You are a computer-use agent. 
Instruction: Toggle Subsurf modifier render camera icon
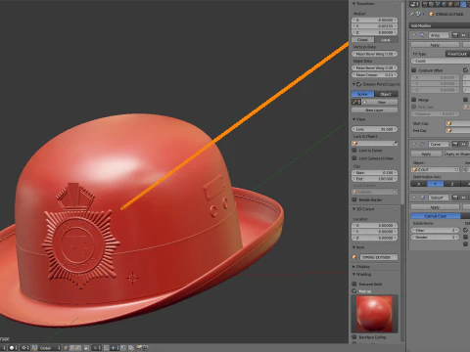click(x=455, y=198)
